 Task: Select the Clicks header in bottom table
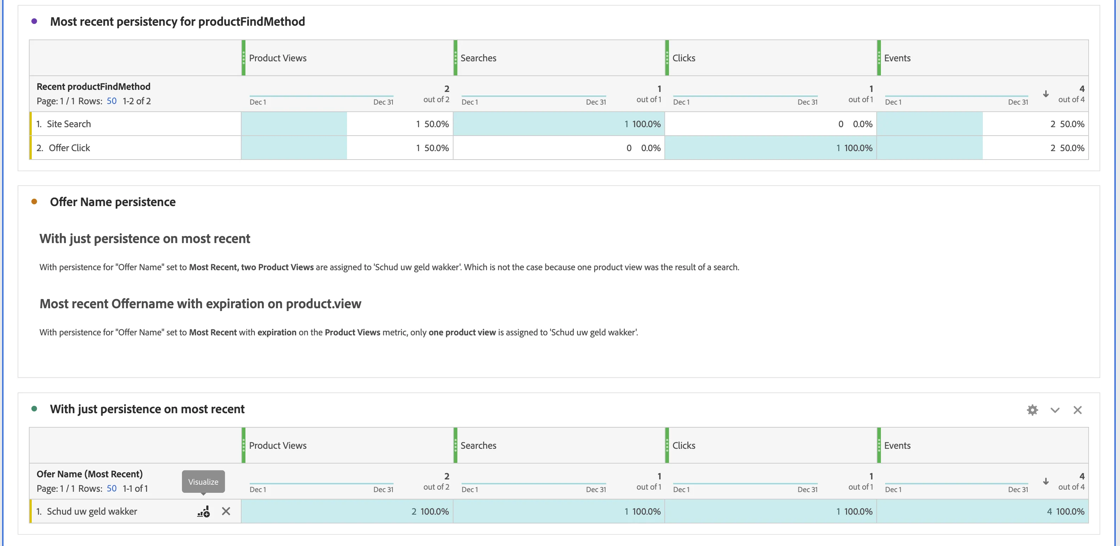771,445
